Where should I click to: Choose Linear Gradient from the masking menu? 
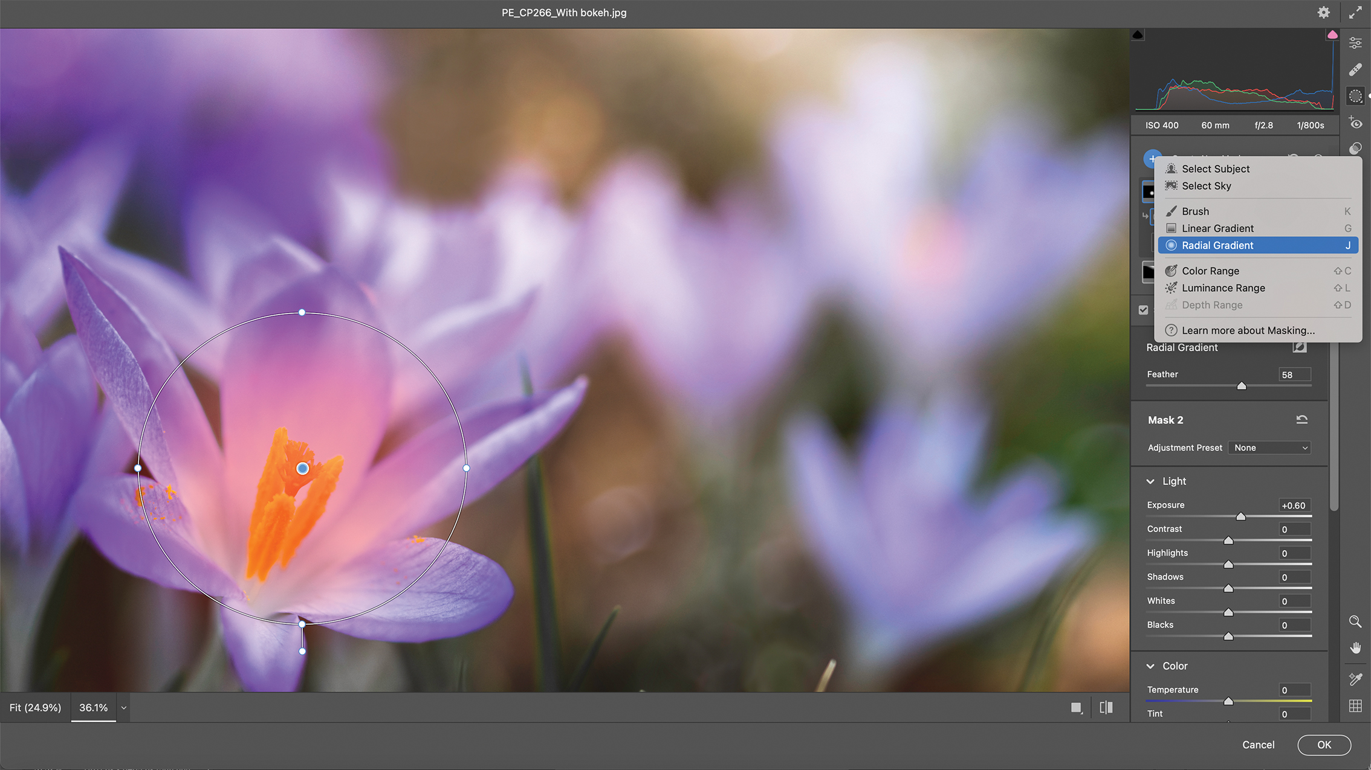coord(1216,228)
